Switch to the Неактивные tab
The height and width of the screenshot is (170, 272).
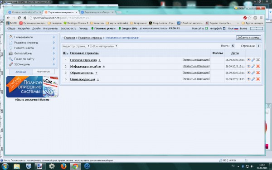(x=44, y=72)
